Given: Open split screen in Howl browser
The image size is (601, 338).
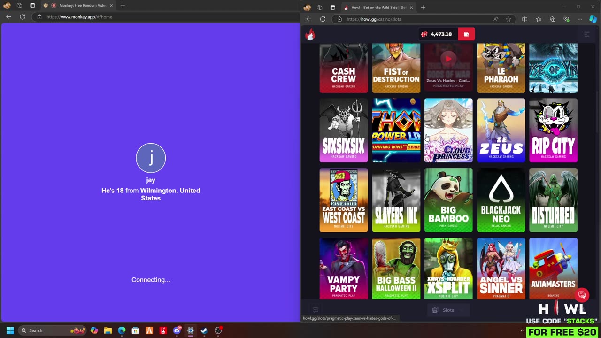Looking at the screenshot, I should [524, 19].
